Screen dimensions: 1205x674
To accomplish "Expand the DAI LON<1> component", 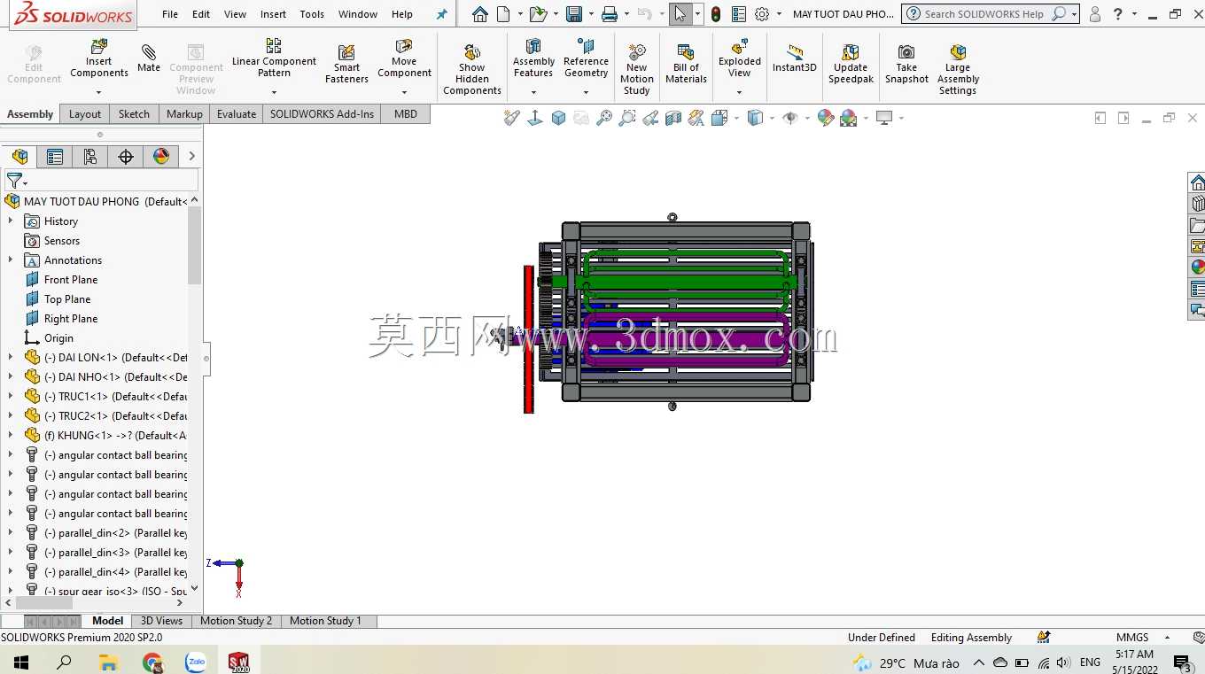I will 11,357.
